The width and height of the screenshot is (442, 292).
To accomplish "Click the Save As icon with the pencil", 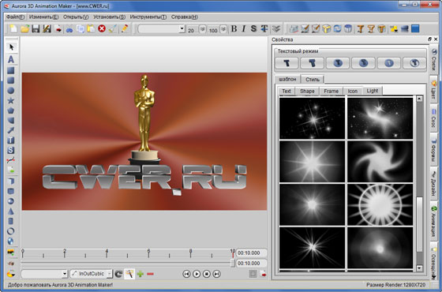I will click(47, 28).
